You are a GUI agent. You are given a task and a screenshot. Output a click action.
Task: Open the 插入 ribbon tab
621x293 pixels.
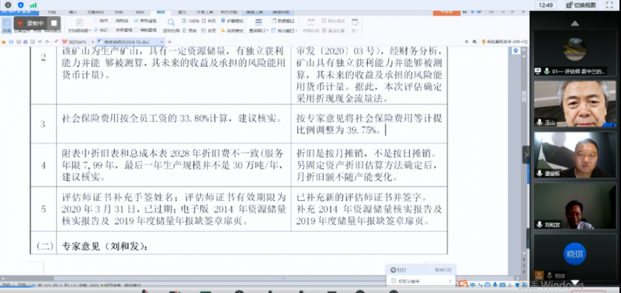pos(73,12)
